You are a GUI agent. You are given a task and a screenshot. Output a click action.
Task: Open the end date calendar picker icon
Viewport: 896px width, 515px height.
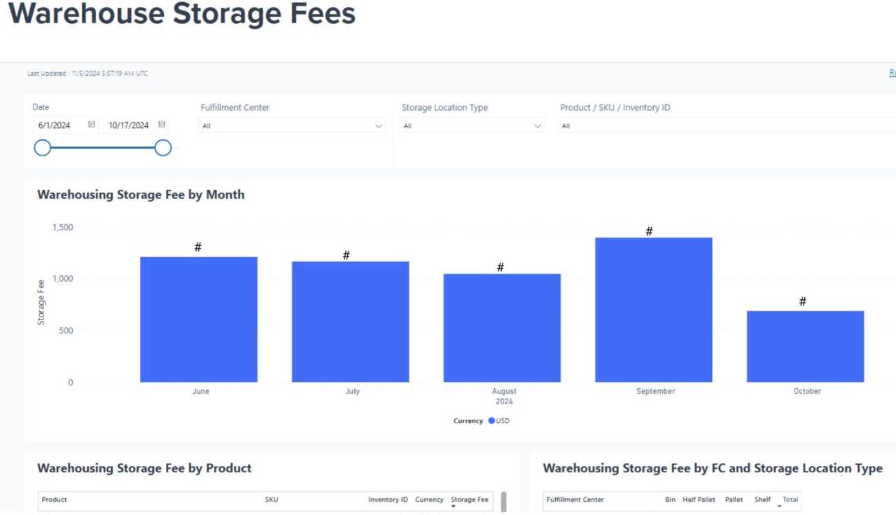pos(162,125)
